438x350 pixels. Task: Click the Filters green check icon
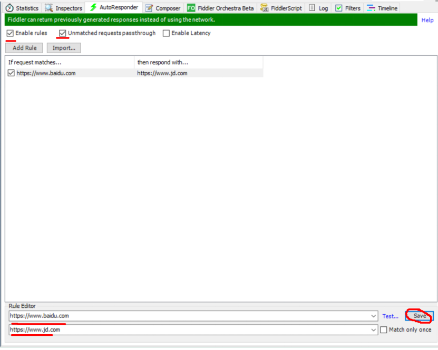(x=338, y=8)
